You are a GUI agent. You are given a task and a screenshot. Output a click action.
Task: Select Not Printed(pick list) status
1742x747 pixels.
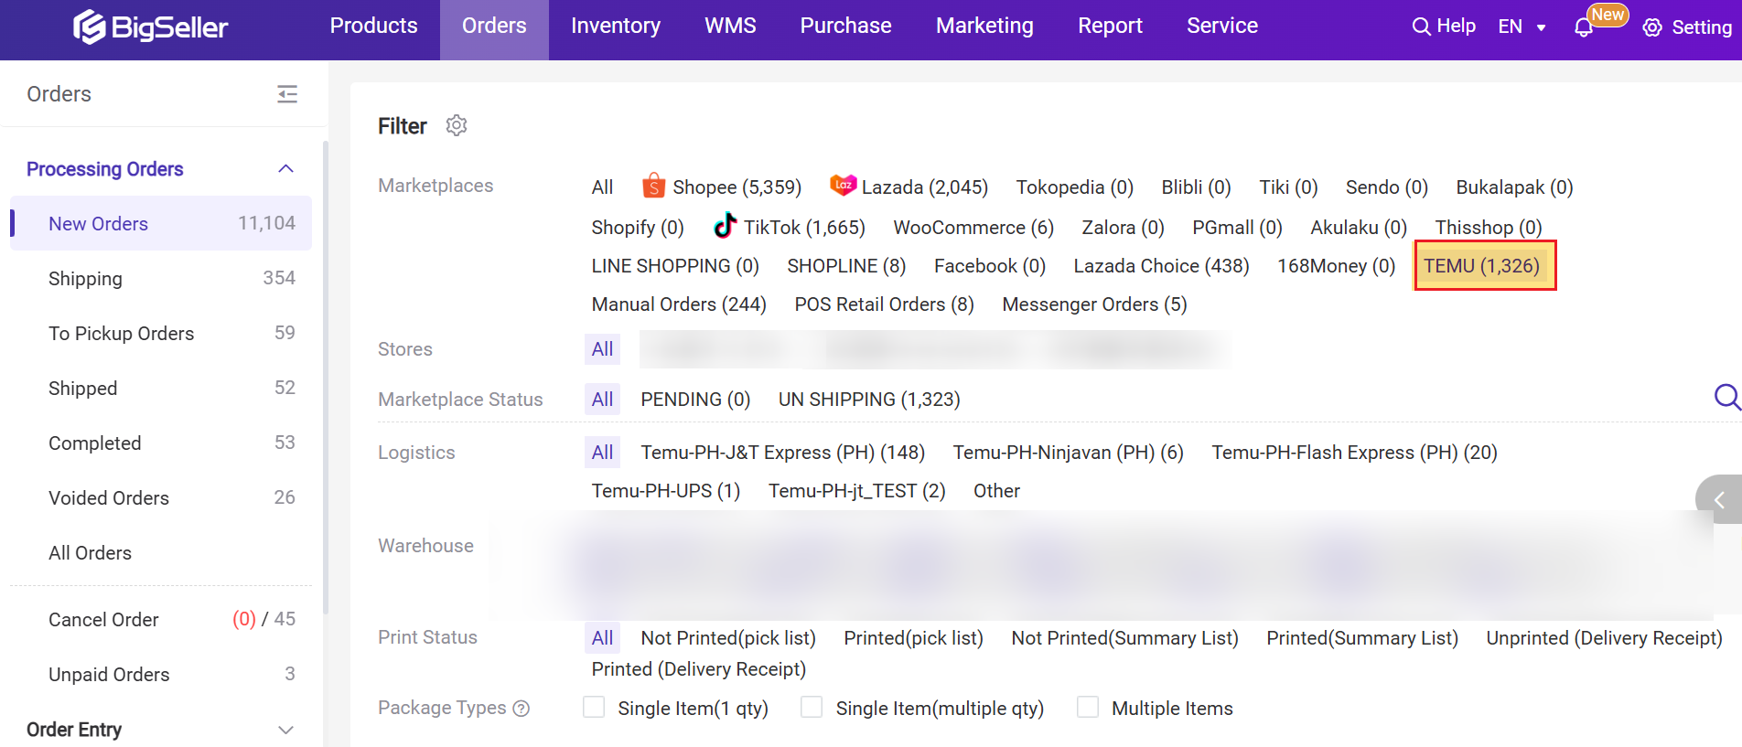point(728,638)
